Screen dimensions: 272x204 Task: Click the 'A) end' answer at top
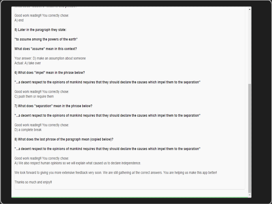19,20
